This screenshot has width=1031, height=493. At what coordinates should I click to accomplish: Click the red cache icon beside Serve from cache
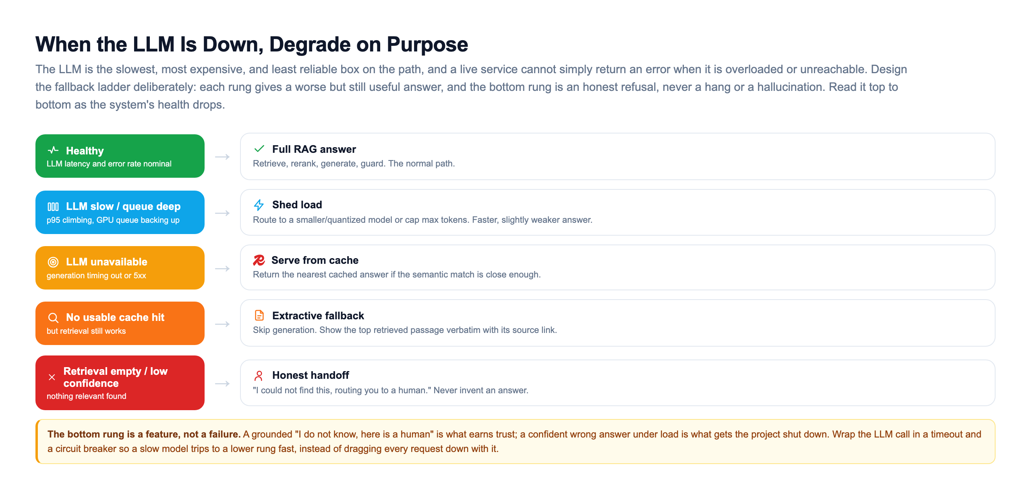[259, 260]
